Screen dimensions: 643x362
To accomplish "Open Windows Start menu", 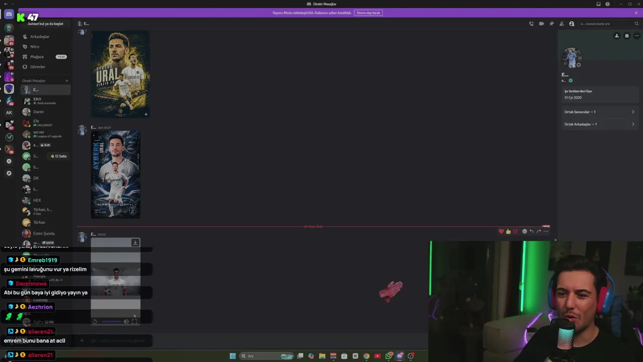I will [233, 356].
